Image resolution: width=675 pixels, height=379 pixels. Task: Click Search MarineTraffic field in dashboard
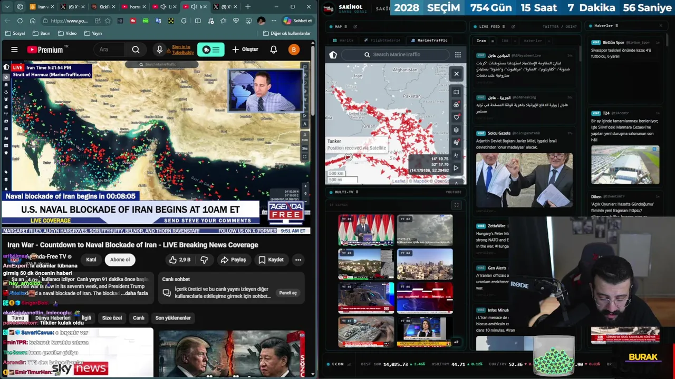396,55
